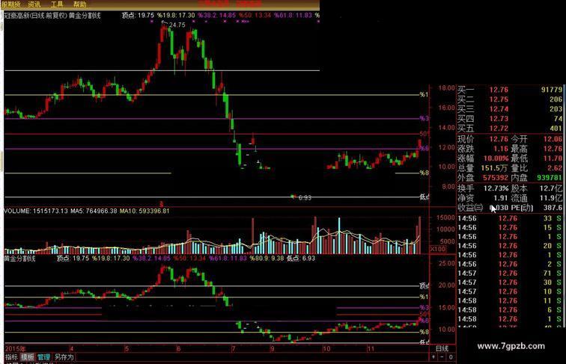Select the 指标 tab at bottom
Viewport: 566px width, 364px height.
click(x=11, y=357)
